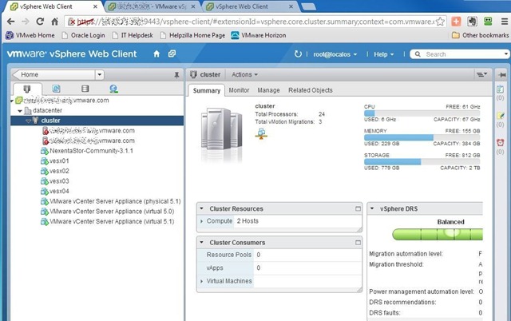Switch to the Monitor tab
The width and height of the screenshot is (511, 321).
tap(239, 90)
